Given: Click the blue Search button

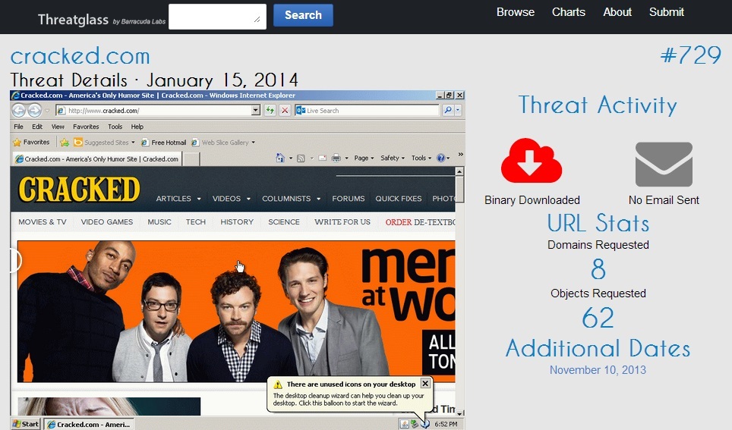Looking at the screenshot, I should tap(303, 15).
